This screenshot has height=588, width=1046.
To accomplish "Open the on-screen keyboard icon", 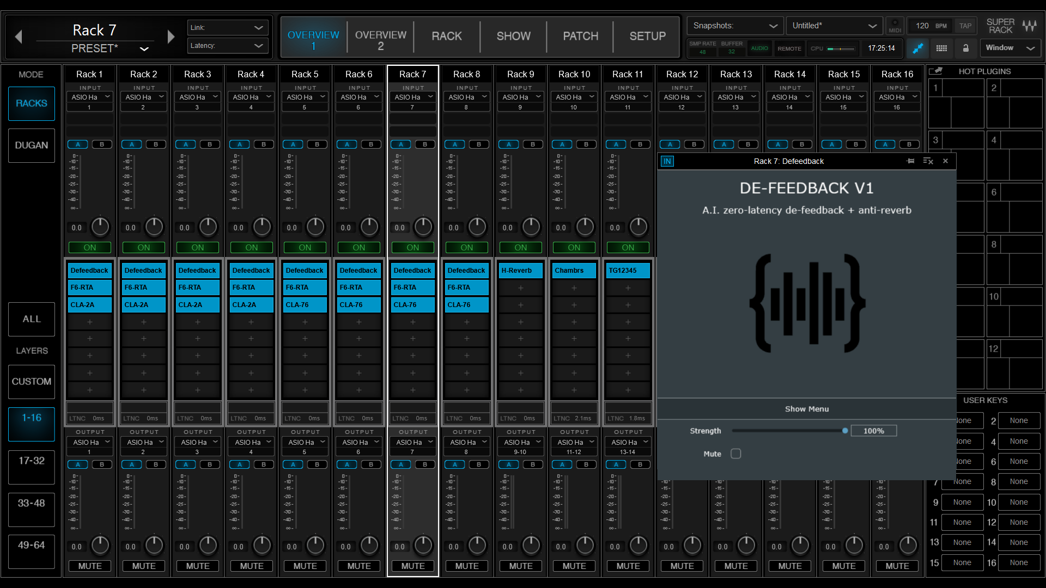I will click(941, 48).
